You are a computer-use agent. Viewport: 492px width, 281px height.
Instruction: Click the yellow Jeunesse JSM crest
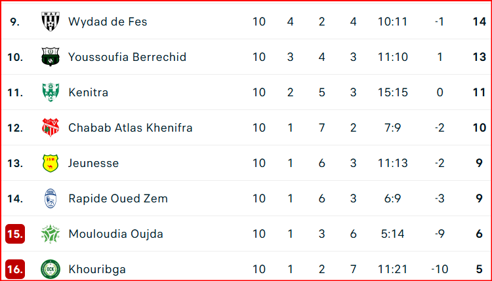point(51,163)
